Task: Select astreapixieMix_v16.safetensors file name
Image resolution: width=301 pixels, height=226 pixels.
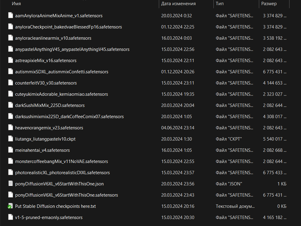Action: pos(46,61)
